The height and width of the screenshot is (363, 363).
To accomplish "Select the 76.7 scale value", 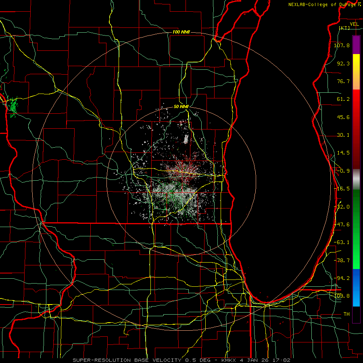I will 343,81.
